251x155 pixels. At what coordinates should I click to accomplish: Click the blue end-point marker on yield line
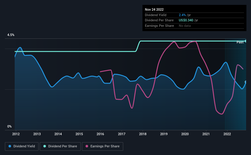coord(246,82)
